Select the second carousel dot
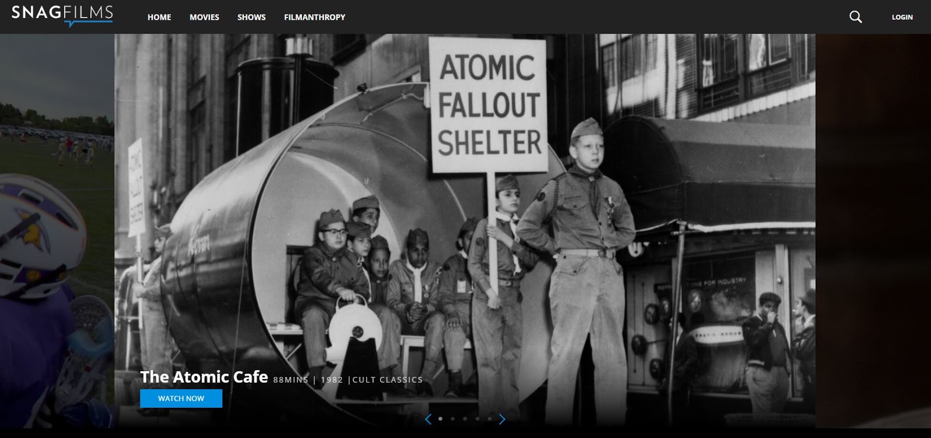 (453, 419)
